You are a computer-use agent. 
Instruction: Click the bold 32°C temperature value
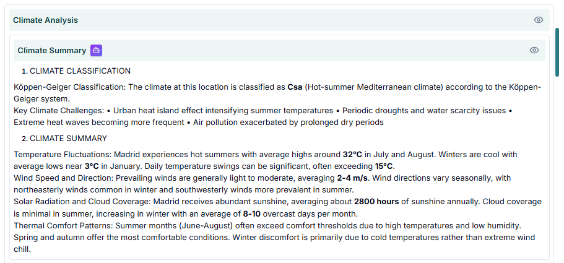[353, 154]
